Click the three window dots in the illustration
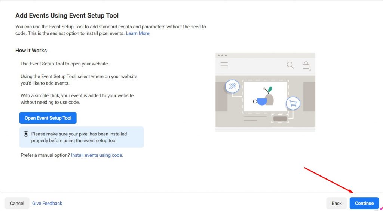Image resolution: width=383 pixels, height=211 pixels. [x=222, y=55]
